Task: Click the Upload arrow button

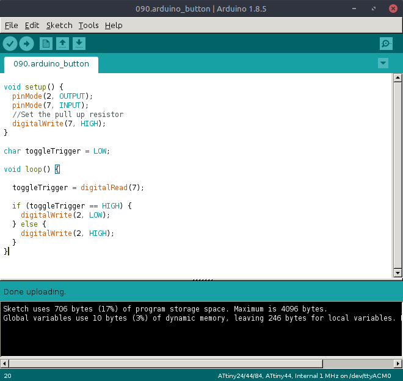Action: click(x=27, y=44)
